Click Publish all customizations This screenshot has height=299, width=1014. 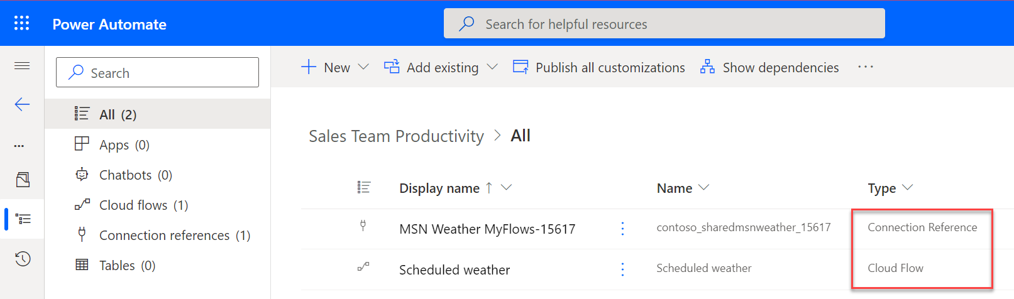(x=599, y=67)
